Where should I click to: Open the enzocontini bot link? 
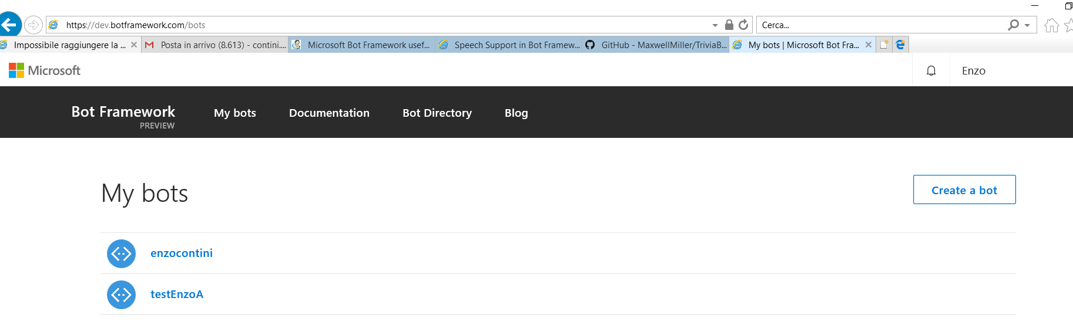[x=182, y=253]
